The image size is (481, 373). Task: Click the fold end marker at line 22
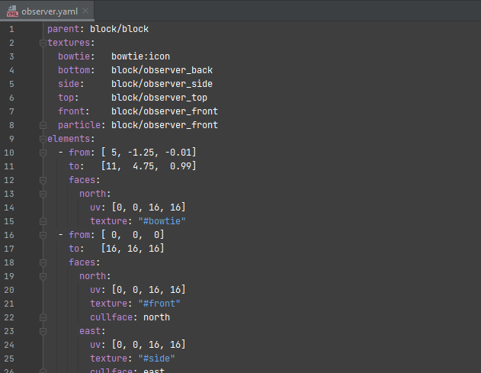click(x=43, y=317)
